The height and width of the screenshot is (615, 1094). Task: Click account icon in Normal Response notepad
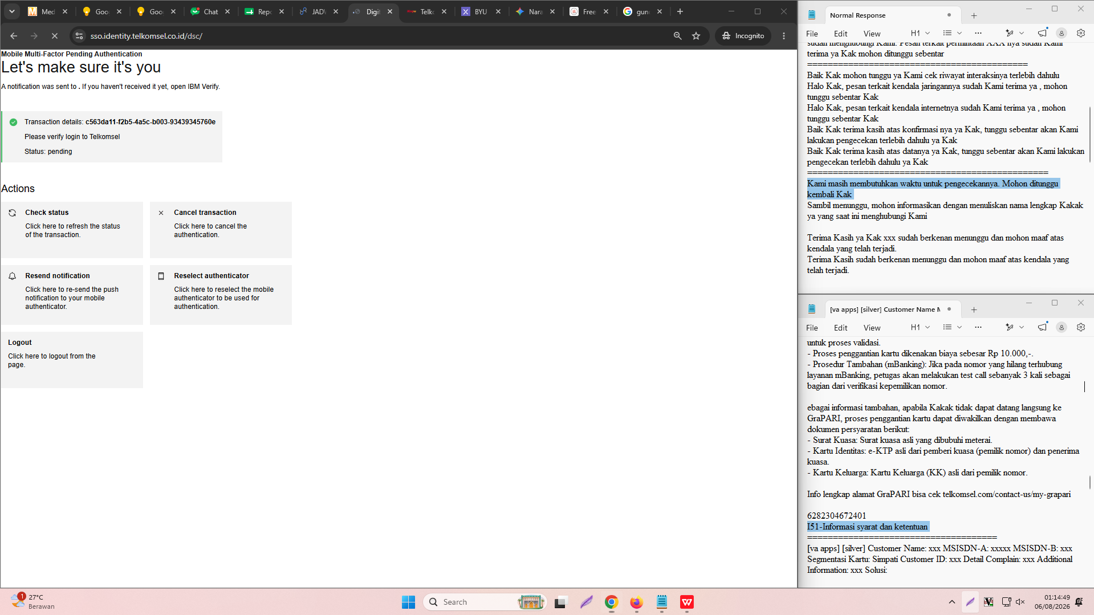[x=1061, y=33]
